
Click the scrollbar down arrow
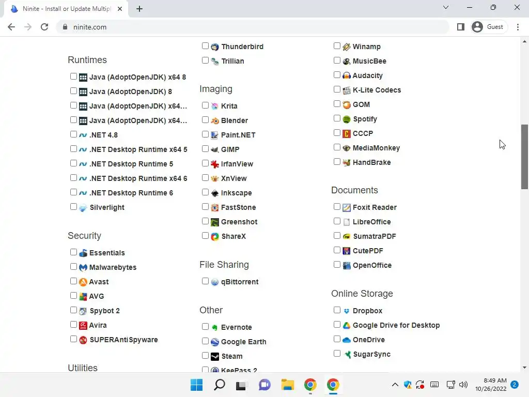[524, 368]
